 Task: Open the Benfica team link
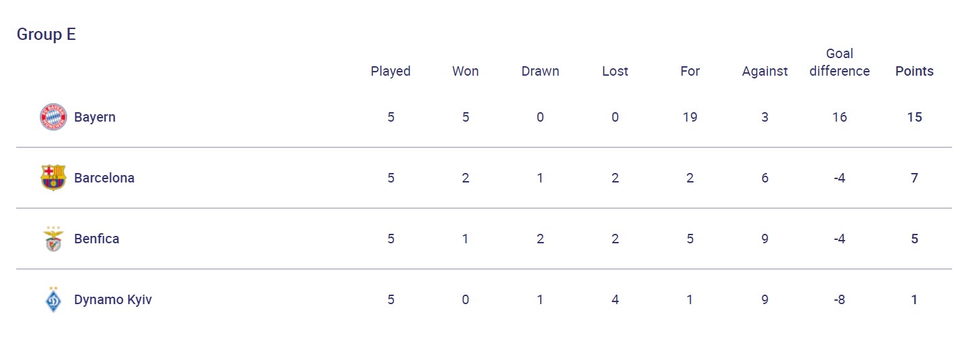tap(97, 239)
